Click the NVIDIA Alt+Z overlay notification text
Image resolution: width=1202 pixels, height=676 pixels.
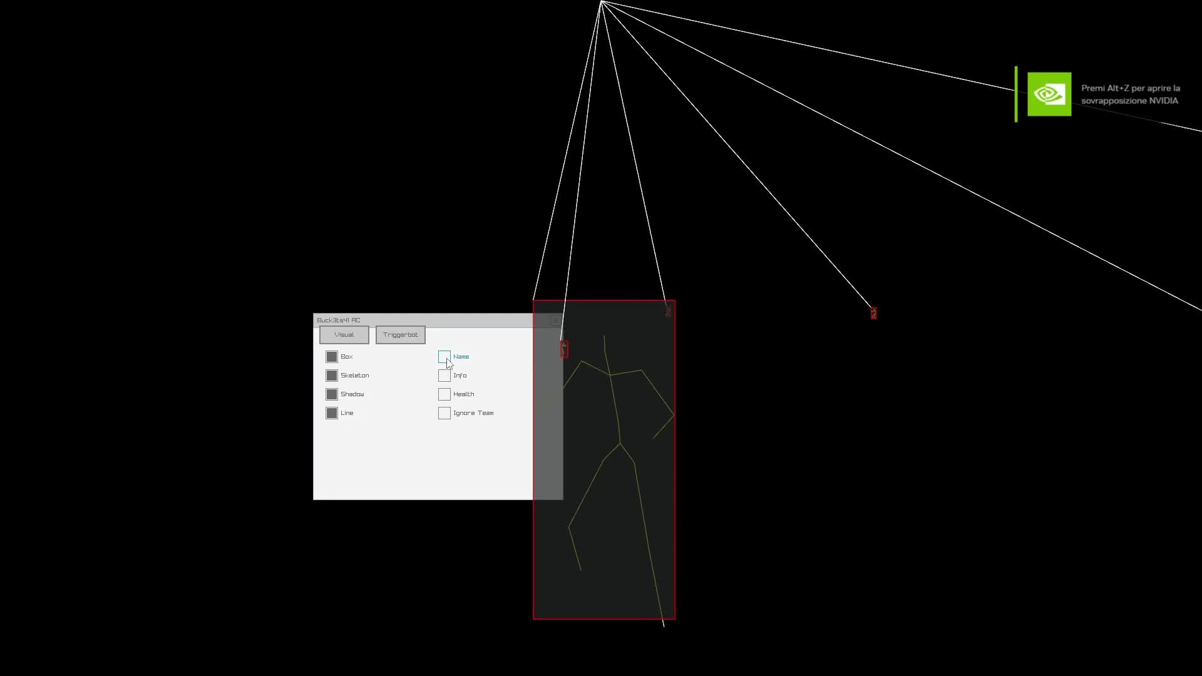pos(1130,95)
